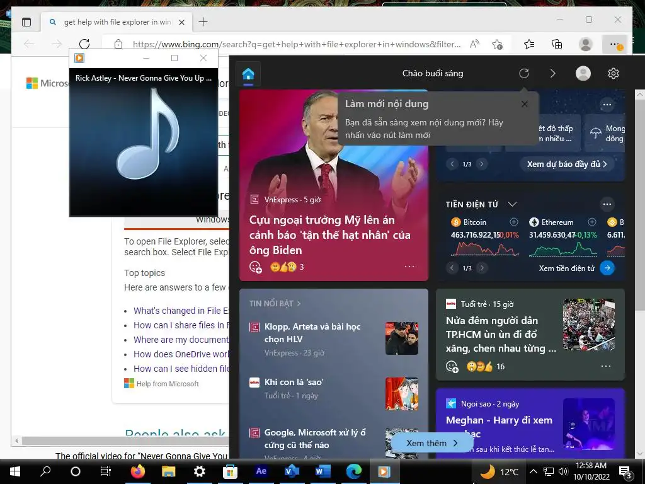Click the media player music note artwork
The width and height of the screenshot is (645, 484).
[x=148, y=134]
